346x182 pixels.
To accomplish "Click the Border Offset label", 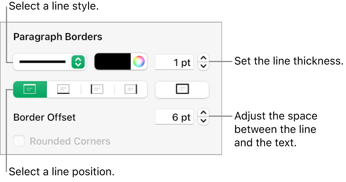I will pyautogui.click(x=44, y=117).
